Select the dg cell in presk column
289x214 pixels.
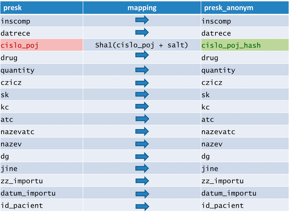point(41,156)
